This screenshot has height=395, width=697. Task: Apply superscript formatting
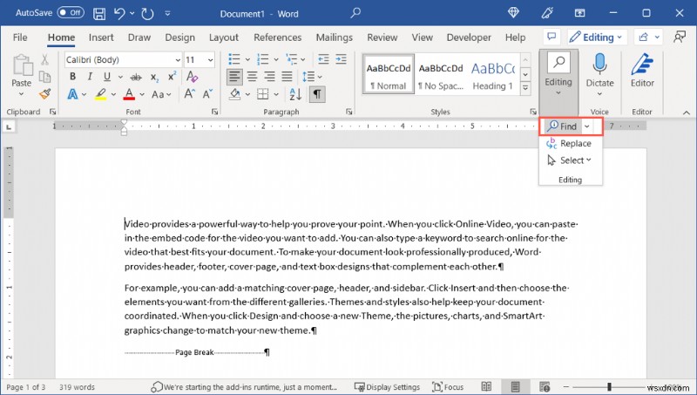172,77
